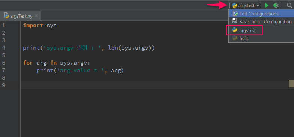
Task: Run the program with green play icon
Action: coord(267,5)
